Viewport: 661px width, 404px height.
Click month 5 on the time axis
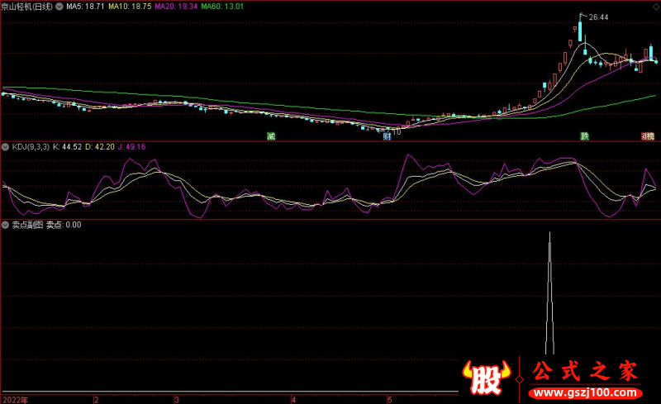pyautogui.click(x=390, y=400)
